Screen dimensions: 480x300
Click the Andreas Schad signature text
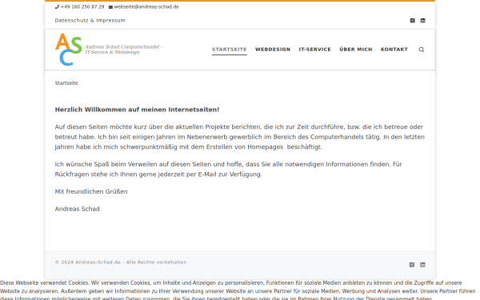click(77, 209)
